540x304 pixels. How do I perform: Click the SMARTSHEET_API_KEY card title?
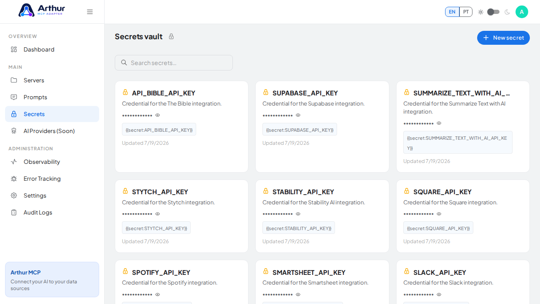pos(309,272)
